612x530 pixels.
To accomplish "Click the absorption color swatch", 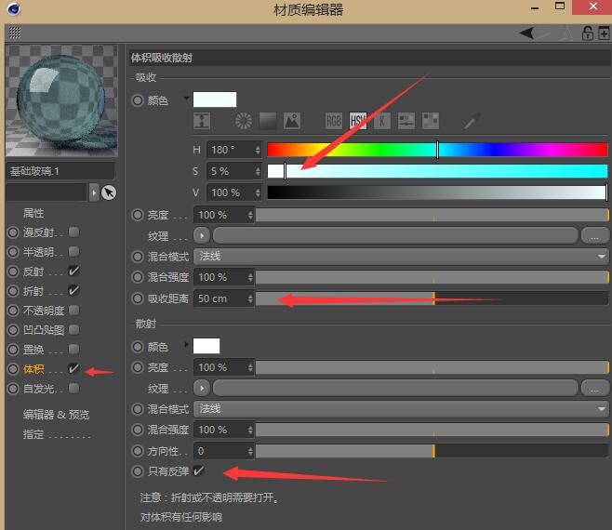I will point(215,99).
